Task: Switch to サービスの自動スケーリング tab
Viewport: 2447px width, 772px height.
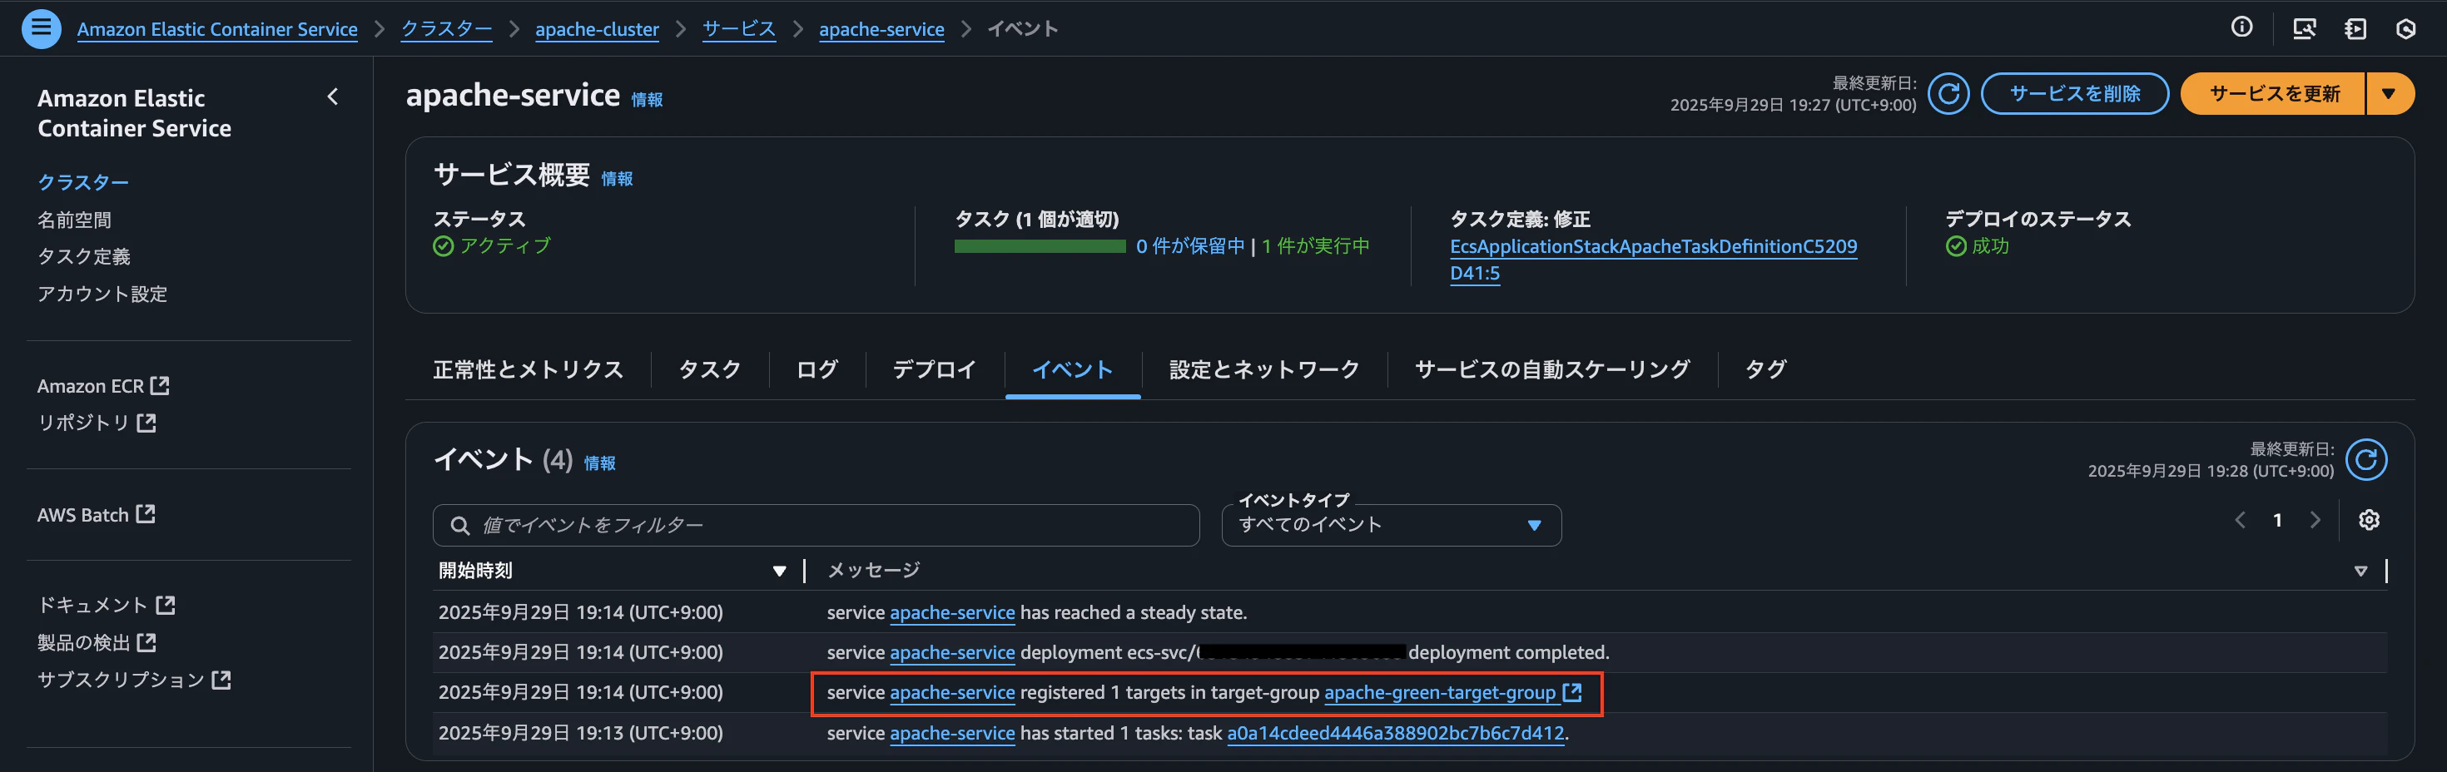Action: tap(1552, 369)
